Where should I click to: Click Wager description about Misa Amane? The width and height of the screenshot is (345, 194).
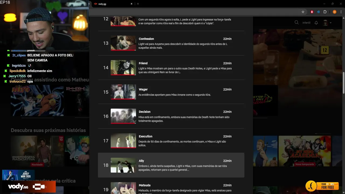(x=175, y=95)
